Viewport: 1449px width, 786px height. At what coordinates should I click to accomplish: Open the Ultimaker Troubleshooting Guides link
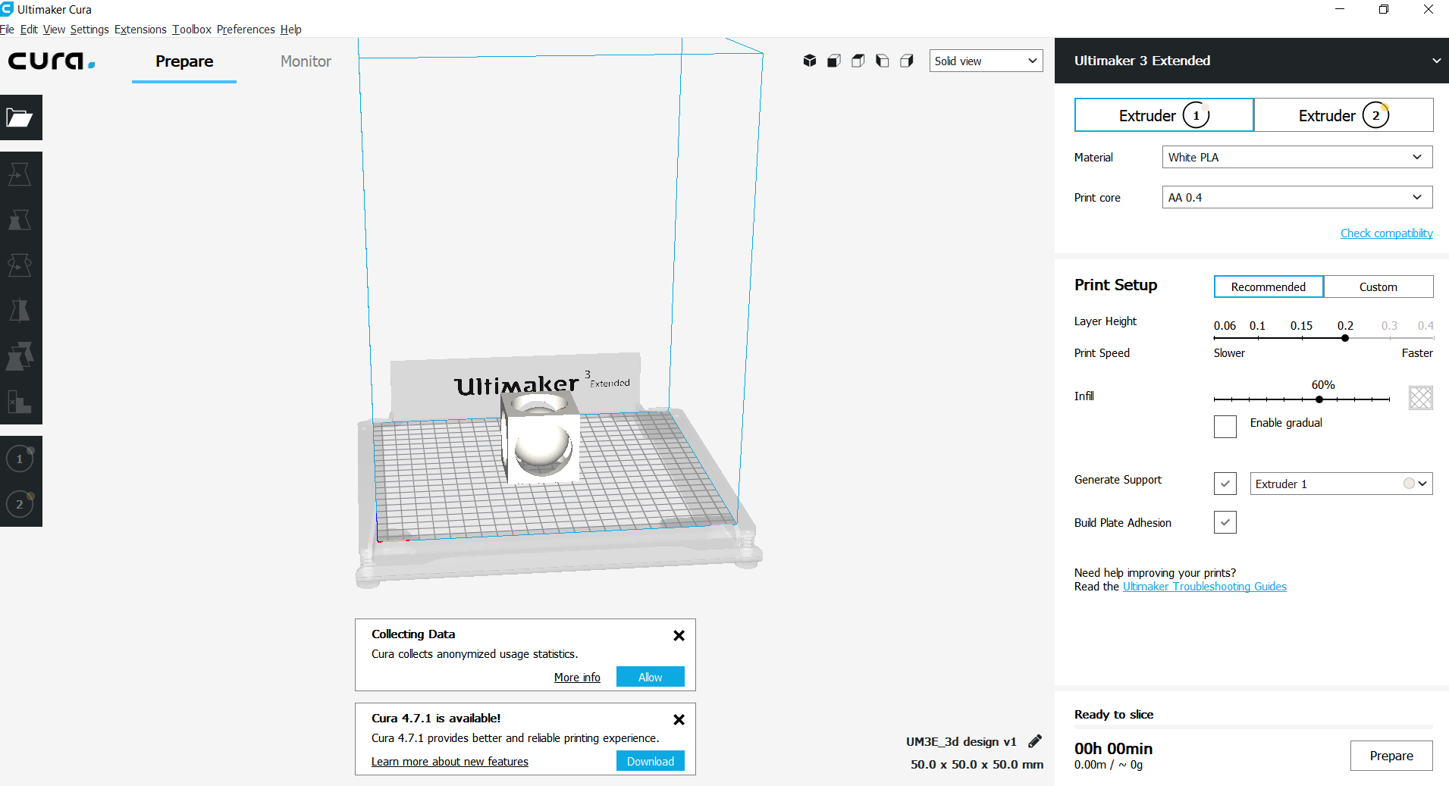click(1205, 587)
